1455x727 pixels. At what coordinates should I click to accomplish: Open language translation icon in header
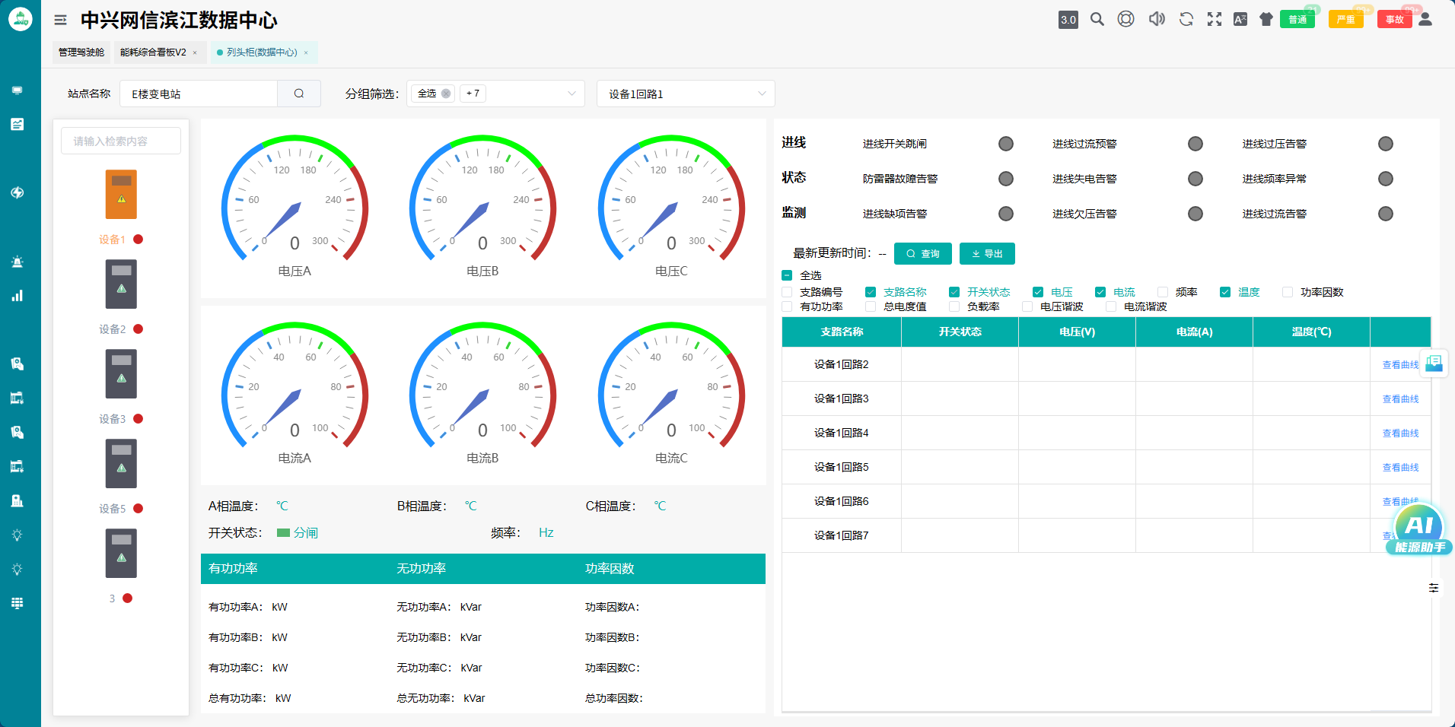pyautogui.click(x=1240, y=20)
